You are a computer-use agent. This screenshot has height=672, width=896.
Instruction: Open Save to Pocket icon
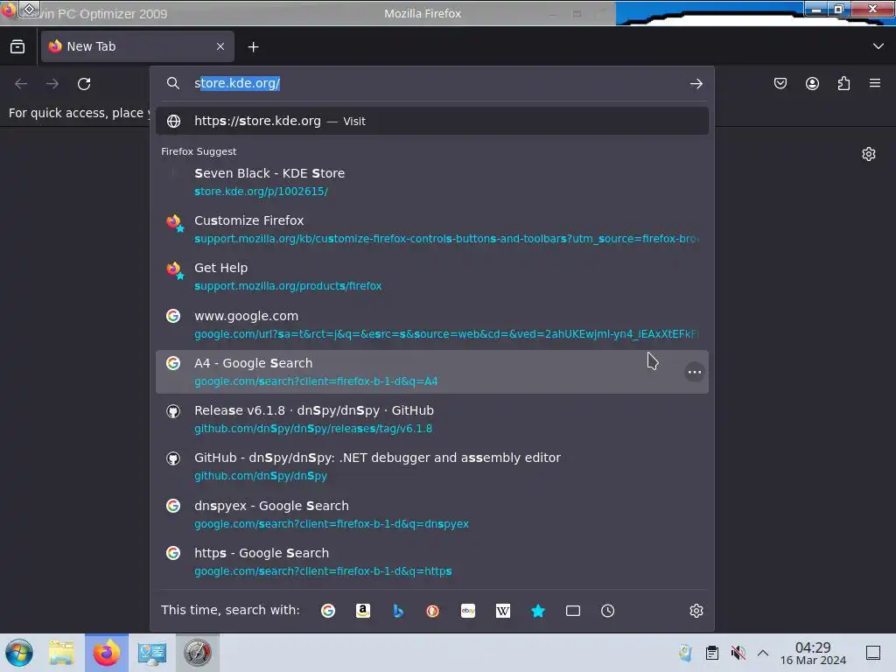point(780,83)
